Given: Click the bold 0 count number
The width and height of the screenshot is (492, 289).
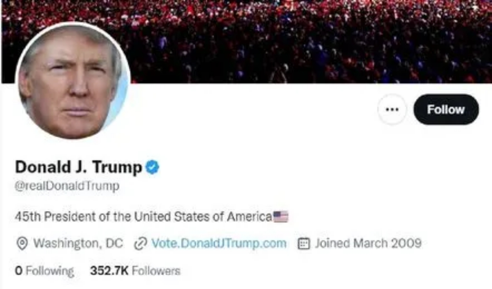Looking at the screenshot, I should point(18,271).
